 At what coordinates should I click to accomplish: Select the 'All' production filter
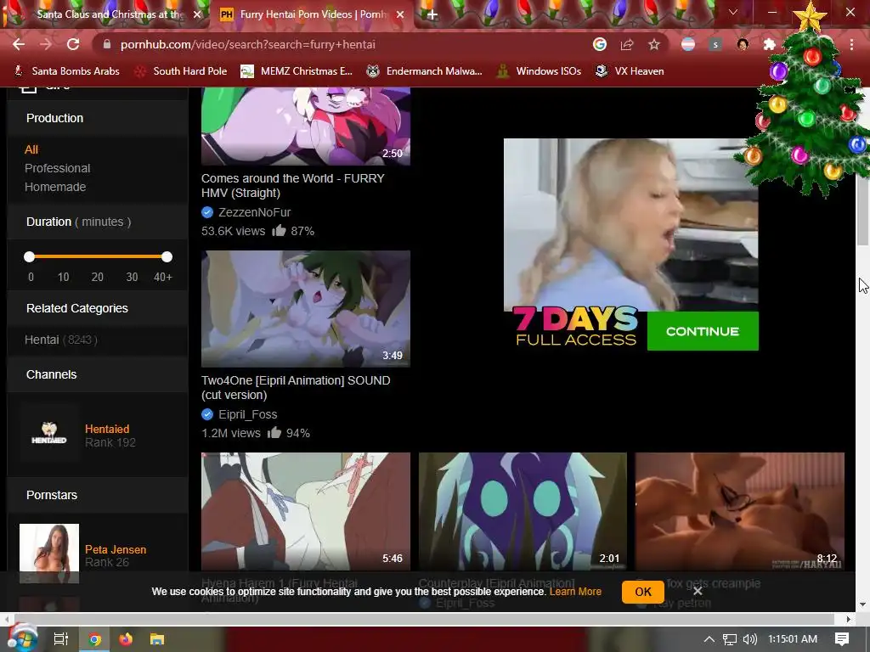[x=31, y=149]
